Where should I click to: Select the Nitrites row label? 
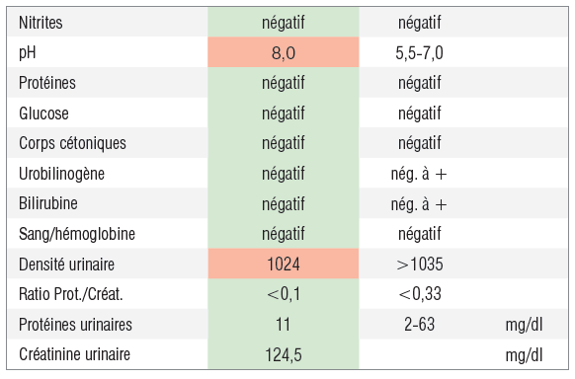pyautogui.click(x=41, y=23)
